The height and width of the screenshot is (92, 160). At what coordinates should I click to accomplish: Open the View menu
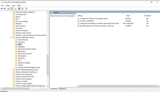[14, 5]
